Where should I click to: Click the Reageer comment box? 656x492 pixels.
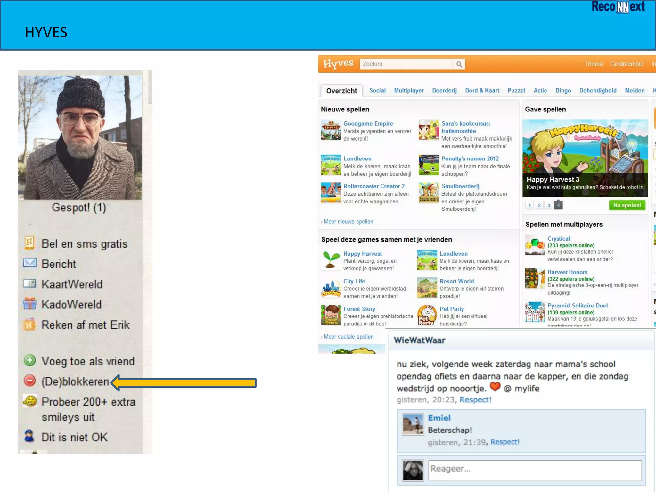tap(535, 470)
